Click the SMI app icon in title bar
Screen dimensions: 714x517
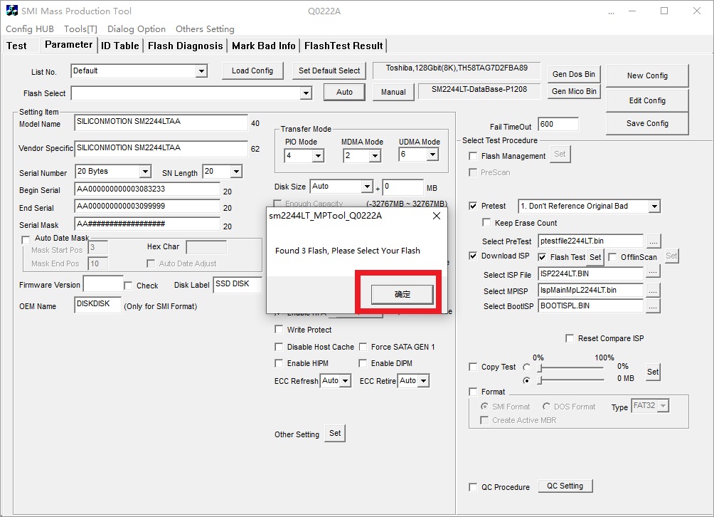[x=11, y=11]
